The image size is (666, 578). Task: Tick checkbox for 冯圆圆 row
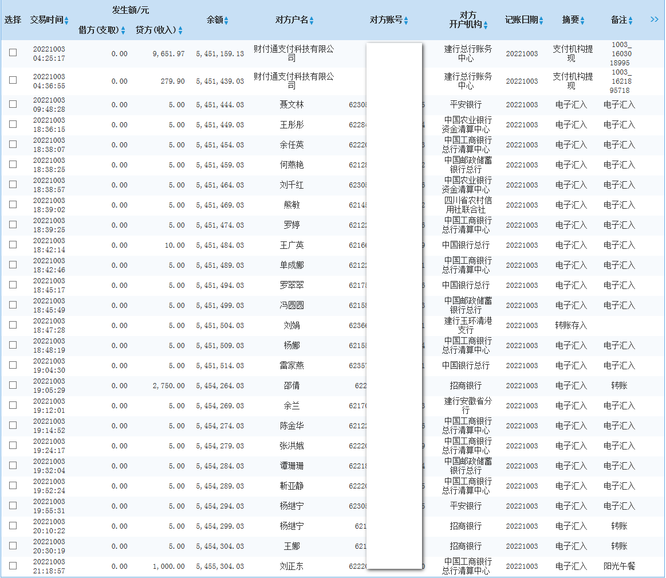point(13,305)
